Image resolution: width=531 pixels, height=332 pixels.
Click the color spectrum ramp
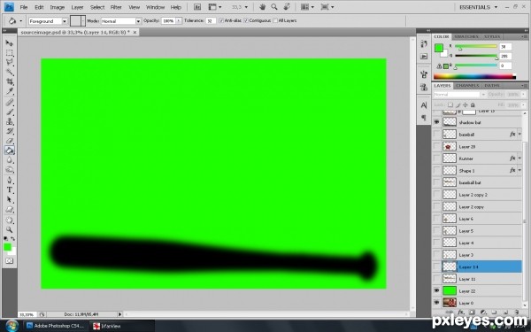pos(474,76)
